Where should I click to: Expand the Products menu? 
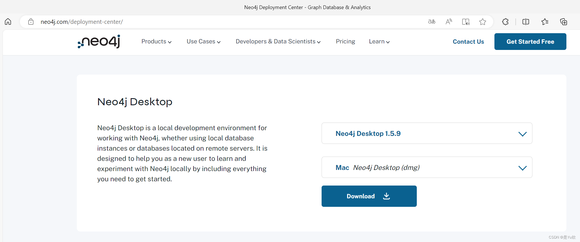pyautogui.click(x=156, y=41)
